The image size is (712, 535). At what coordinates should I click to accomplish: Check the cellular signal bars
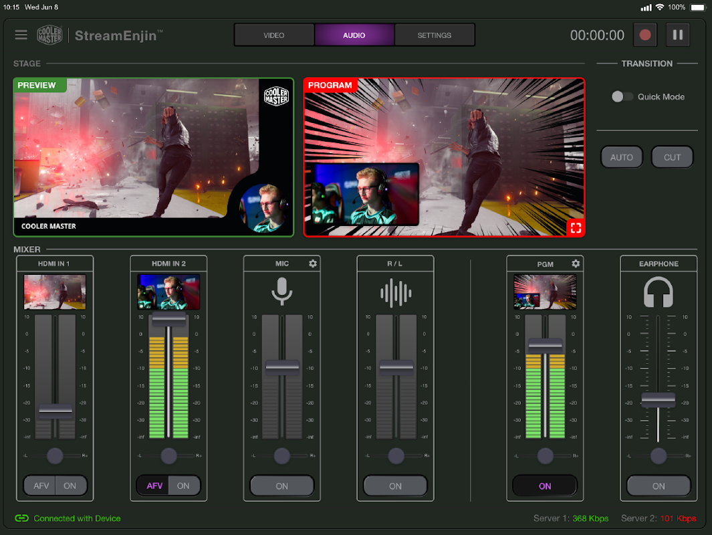point(646,7)
